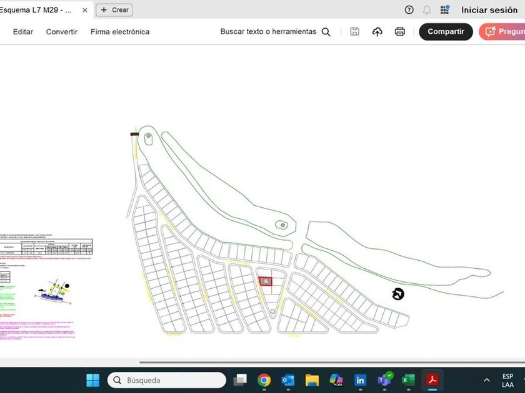Screen dimensions: 525x393
Task: Open the Convertir menu
Action: coord(62,32)
